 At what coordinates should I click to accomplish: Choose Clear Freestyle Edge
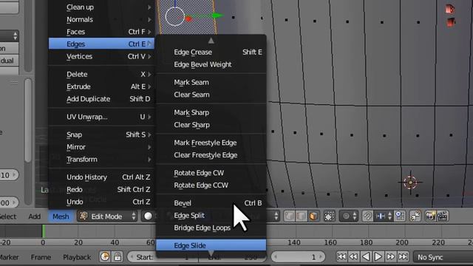pos(211,155)
